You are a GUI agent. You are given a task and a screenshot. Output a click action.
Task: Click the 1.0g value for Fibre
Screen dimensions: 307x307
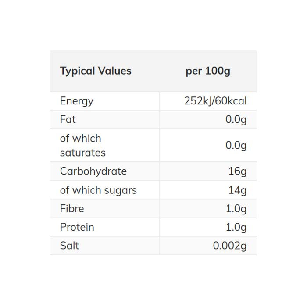click(x=236, y=209)
